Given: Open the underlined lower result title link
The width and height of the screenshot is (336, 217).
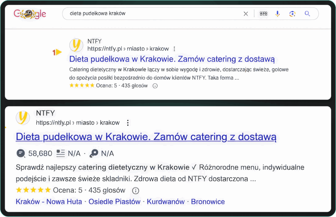Looking at the screenshot, I should (146, 137).
